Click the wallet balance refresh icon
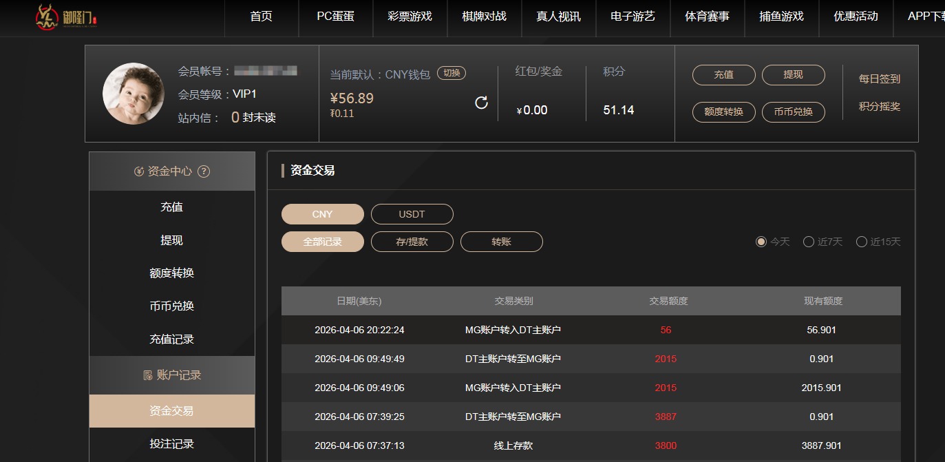The height and width of the screenshot is (462, 945). [x=480, y=101]
